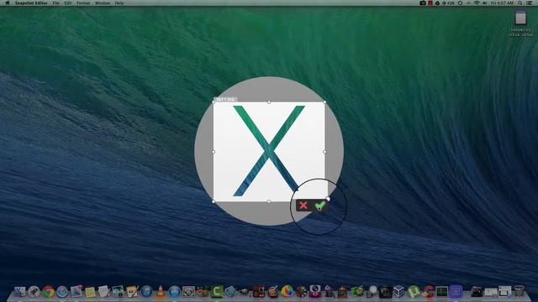This screenshot has height=302, width=538.
Task: Launch Google Chrome from the Dock
Action: coord(48,292)
